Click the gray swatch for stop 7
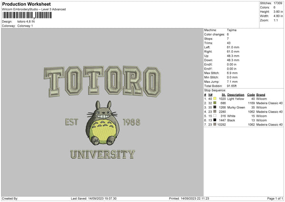 [215, 124]
